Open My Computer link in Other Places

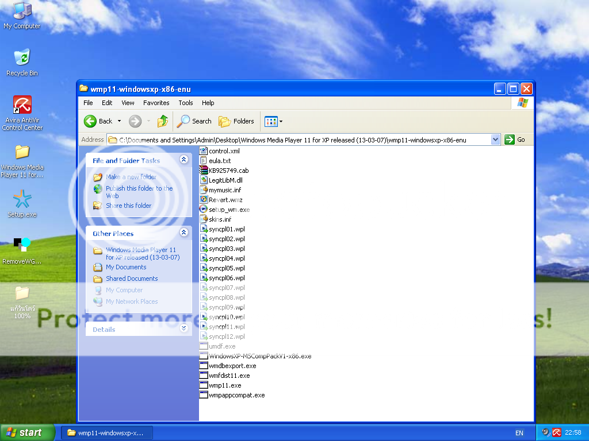(x=124, y=290)
